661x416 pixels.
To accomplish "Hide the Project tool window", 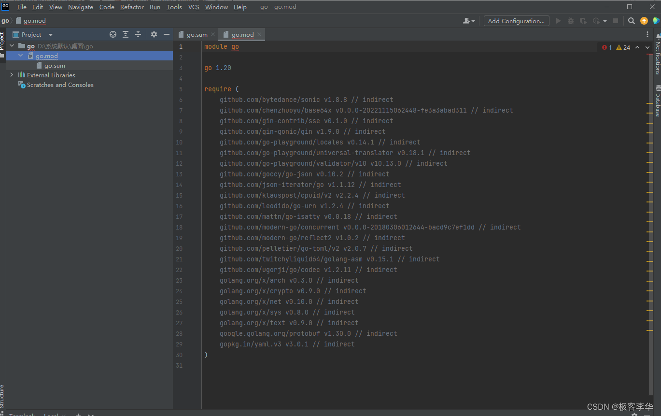I will tap(167, 34).
